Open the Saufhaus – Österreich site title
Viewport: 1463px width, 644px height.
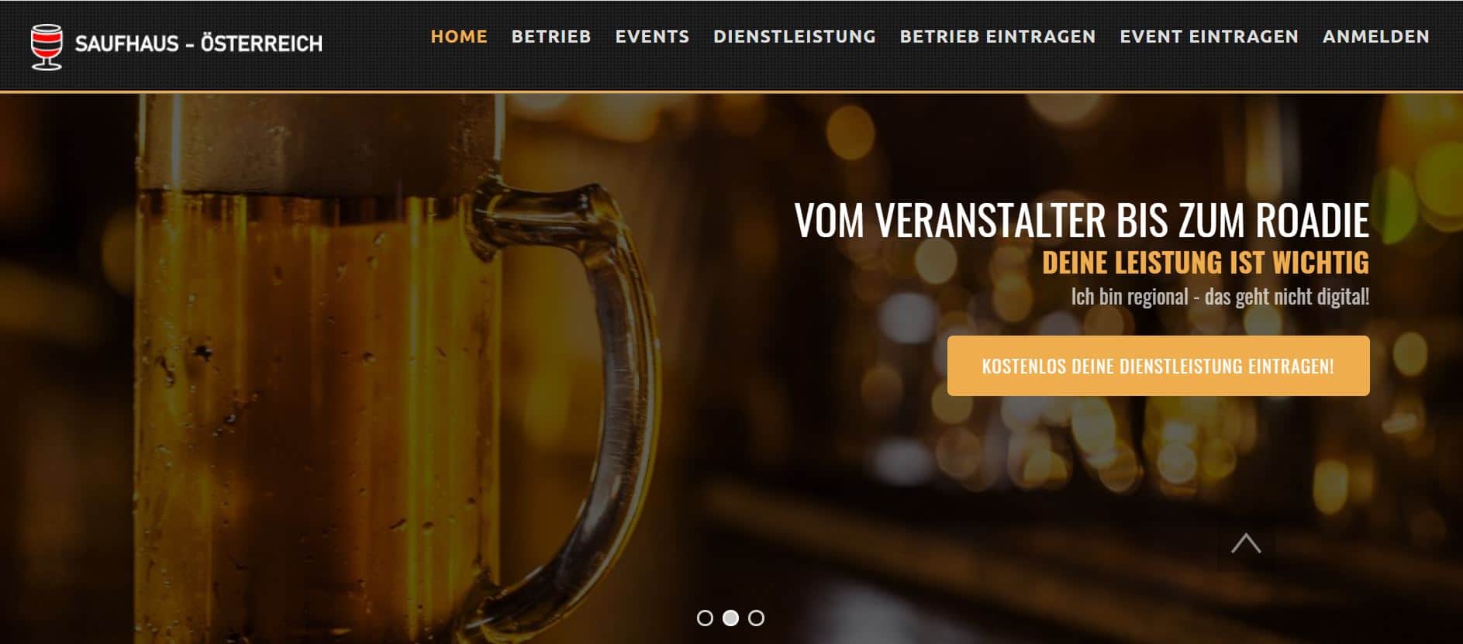198,43
